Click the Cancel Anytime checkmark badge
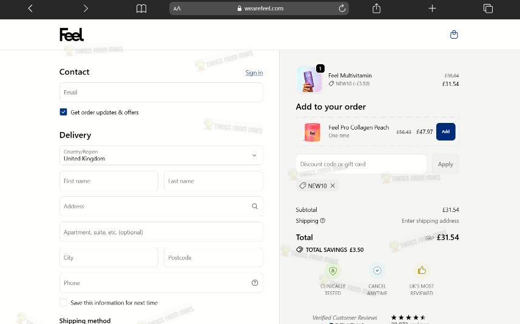Image resolution: width=520 pixels, height=324 pixels. click(x=377, y=271)
